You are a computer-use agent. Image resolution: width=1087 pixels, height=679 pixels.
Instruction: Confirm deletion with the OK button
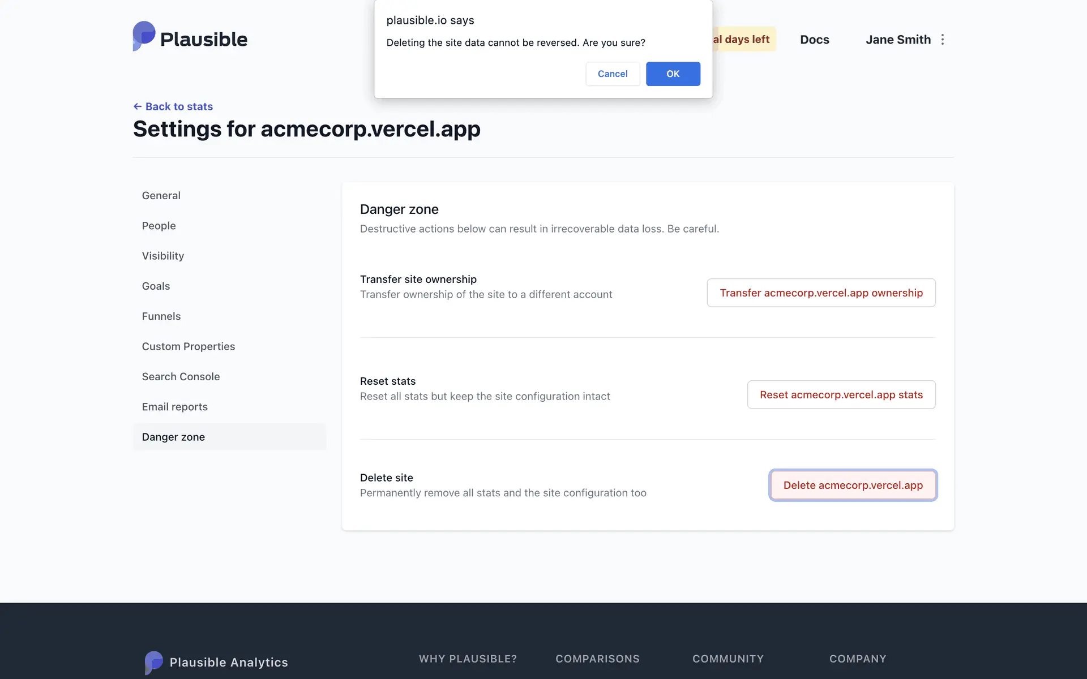(x=673, y=74)
